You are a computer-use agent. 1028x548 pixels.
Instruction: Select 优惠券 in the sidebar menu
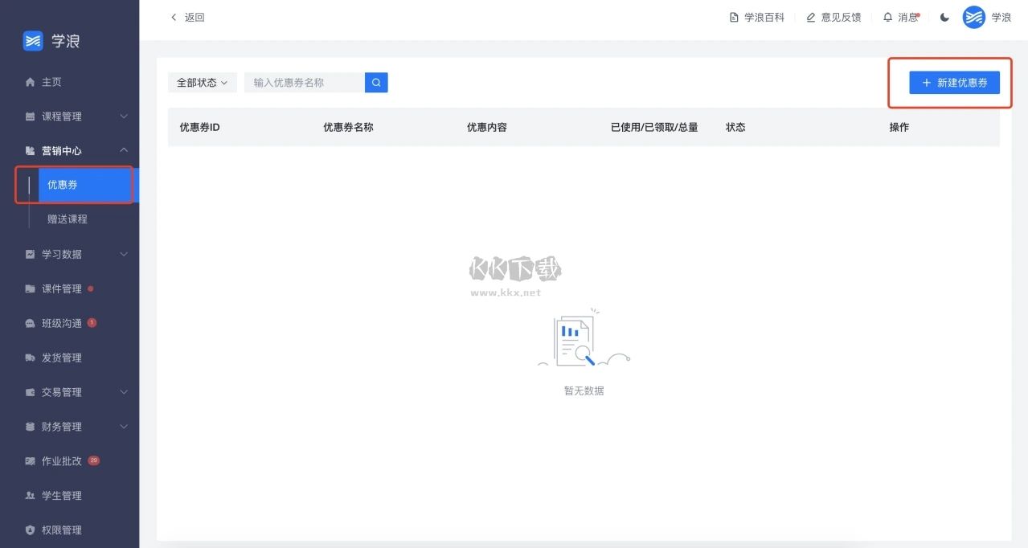(62, 184)
